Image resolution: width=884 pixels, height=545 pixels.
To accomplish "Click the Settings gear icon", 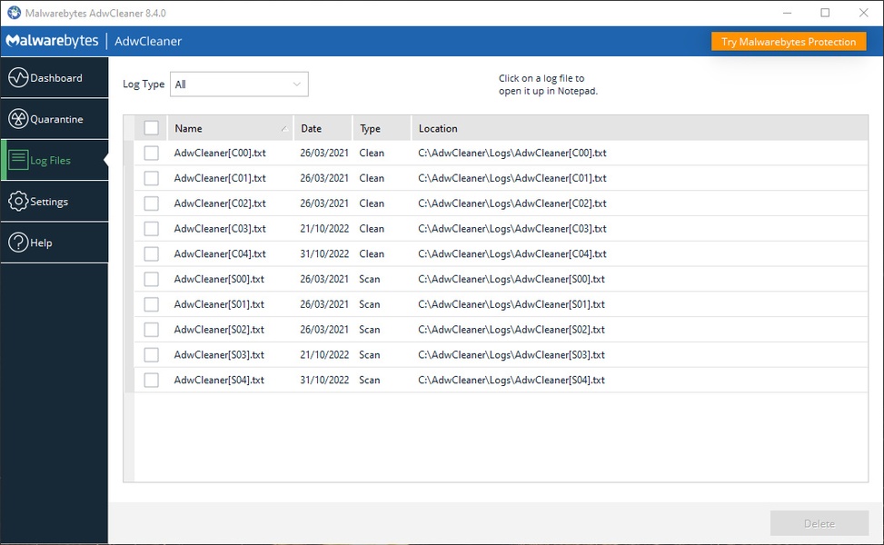I will click(18, 202).
